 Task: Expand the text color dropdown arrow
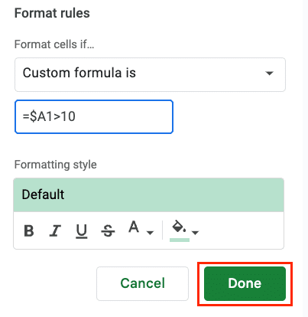[x=150, y=232]
